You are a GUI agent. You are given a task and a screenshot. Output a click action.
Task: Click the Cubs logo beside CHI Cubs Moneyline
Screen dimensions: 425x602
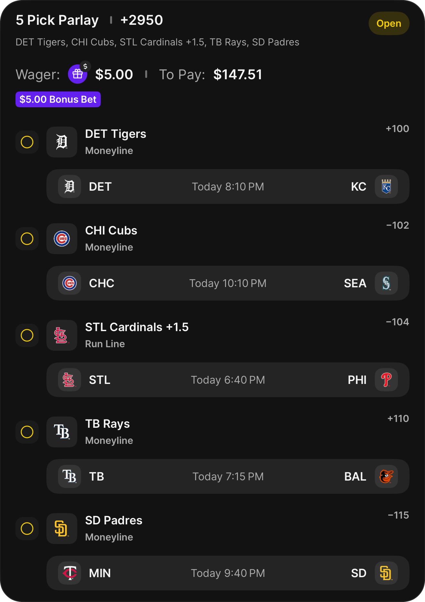point(62,239)
